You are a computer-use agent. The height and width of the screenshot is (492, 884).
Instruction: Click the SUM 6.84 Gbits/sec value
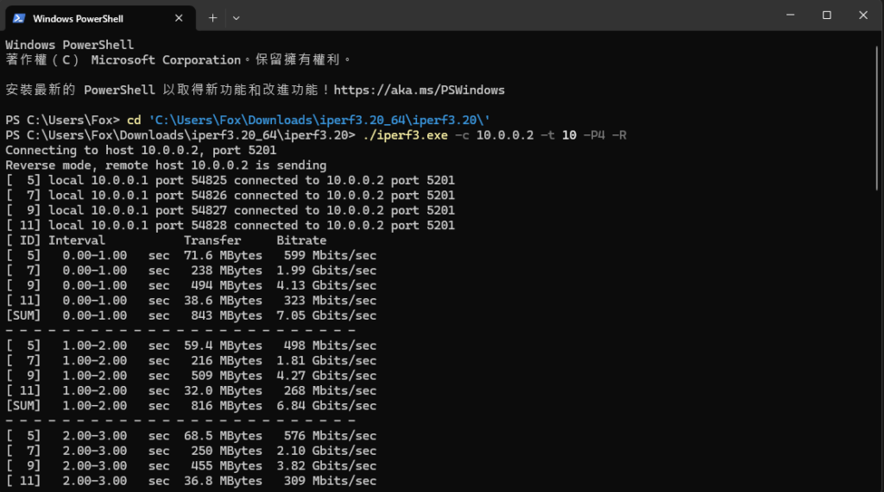point(326,405)
